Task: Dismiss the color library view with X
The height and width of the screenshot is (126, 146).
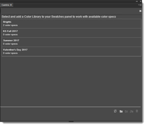Action: [140, 11]
